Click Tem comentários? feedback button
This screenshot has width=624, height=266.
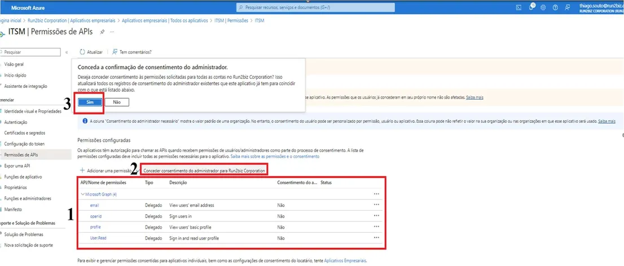(131, 52)
